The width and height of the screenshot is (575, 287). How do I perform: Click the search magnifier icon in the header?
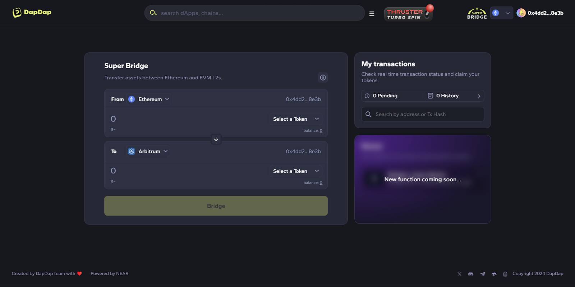pyautogui.click(x=153, y=13)
